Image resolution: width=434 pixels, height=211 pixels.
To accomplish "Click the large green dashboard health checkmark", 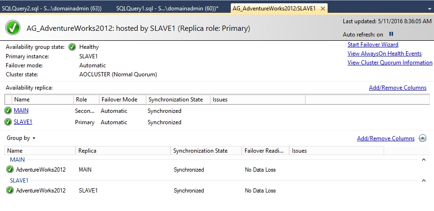I will point(13,28).
